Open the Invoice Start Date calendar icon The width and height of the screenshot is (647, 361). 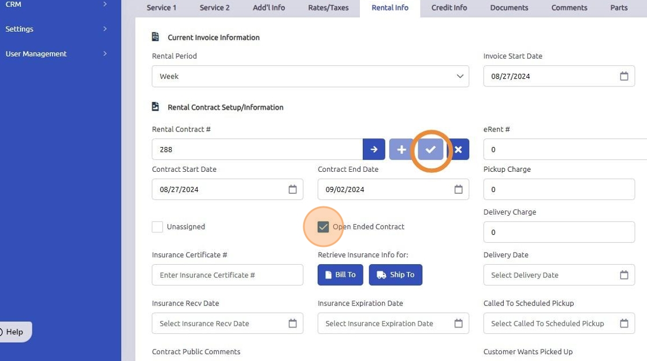(624, 76)
